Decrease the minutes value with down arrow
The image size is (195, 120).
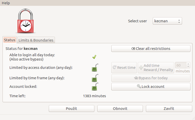[188, 67]
